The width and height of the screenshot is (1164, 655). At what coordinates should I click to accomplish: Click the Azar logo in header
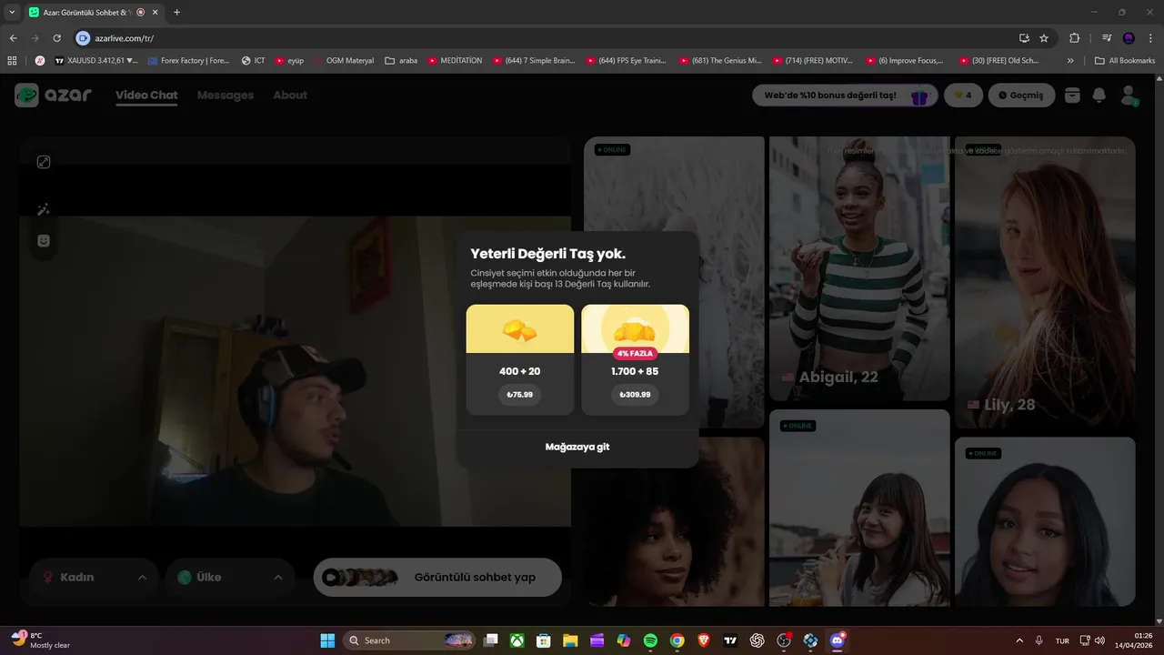53,95
